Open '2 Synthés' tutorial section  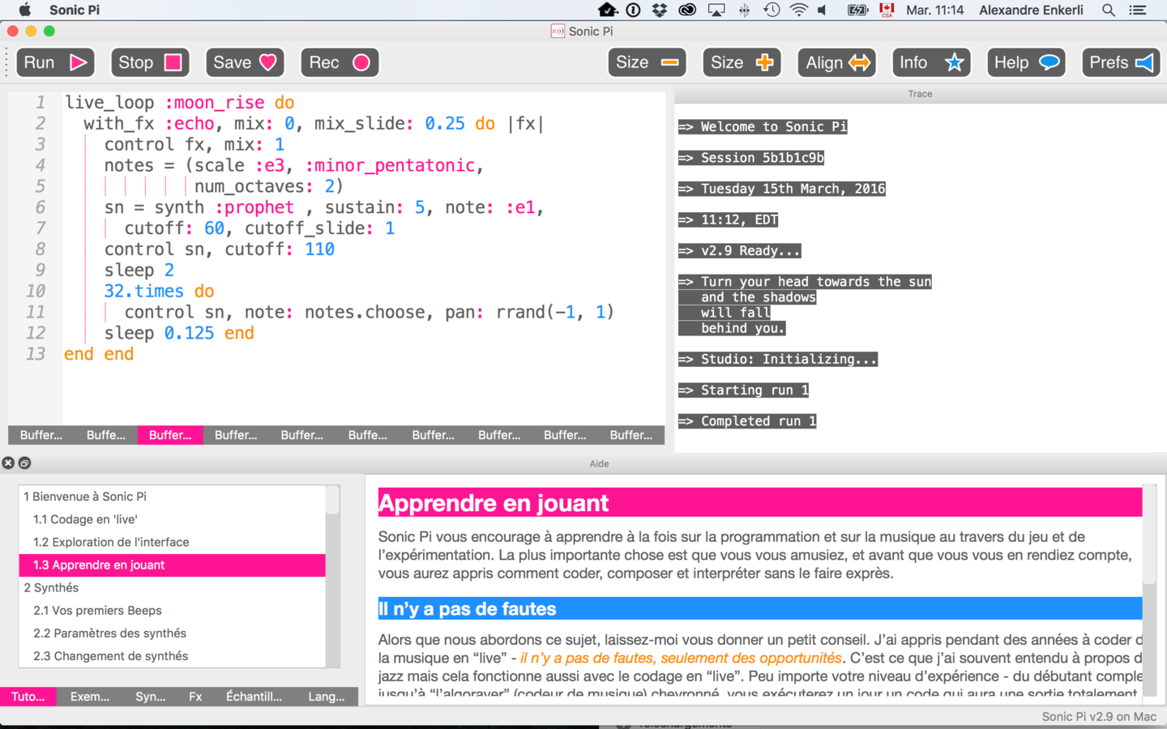tap(172, 587)
